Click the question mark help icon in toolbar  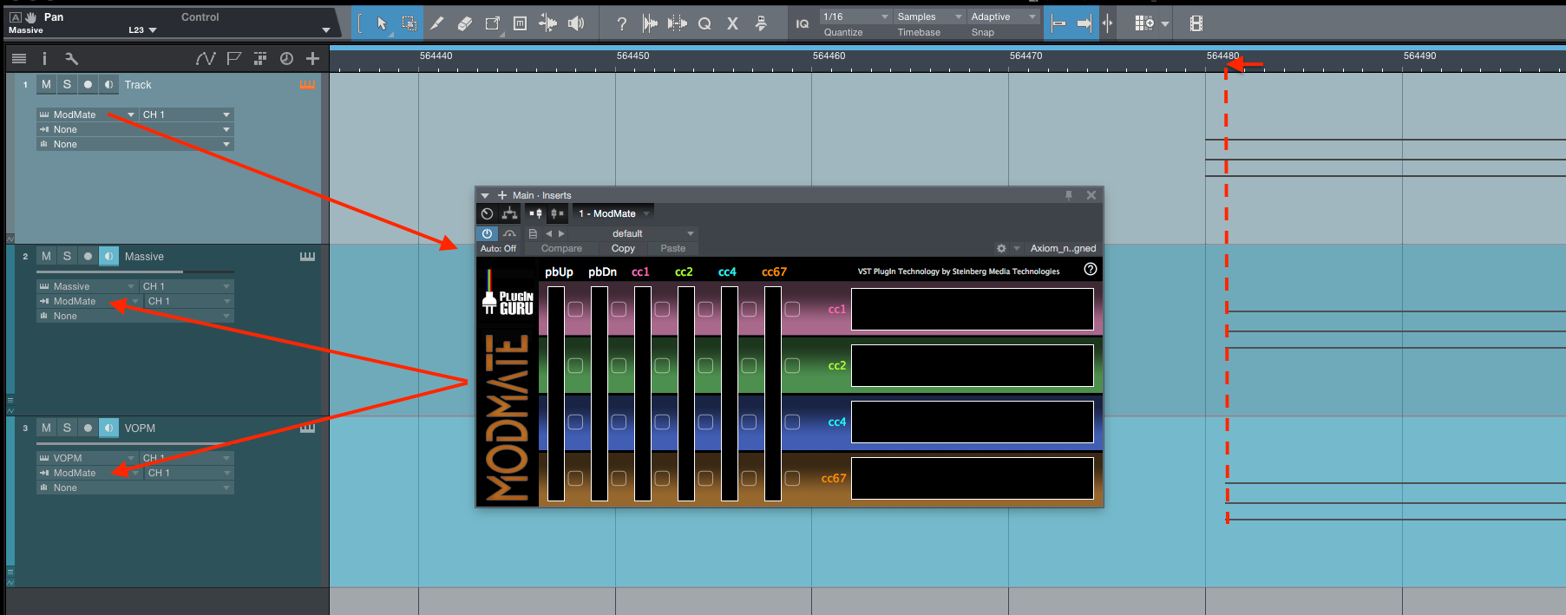[621, 23]
